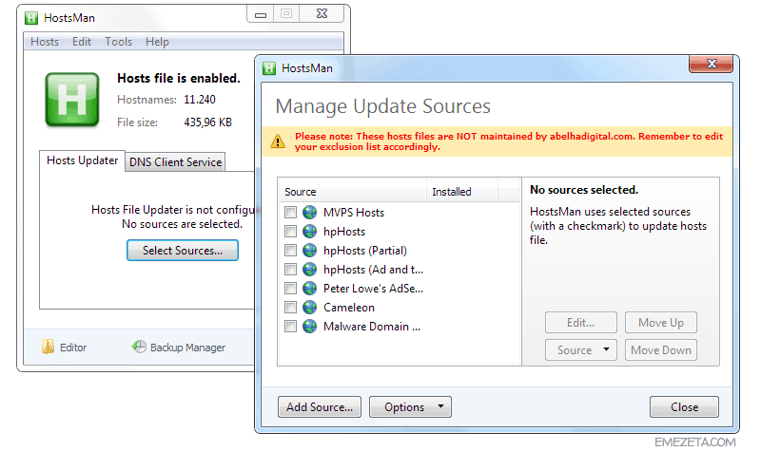Click the Select Sources... button
Viewport: 761px width, 451px height.
[x=183, y=251]
